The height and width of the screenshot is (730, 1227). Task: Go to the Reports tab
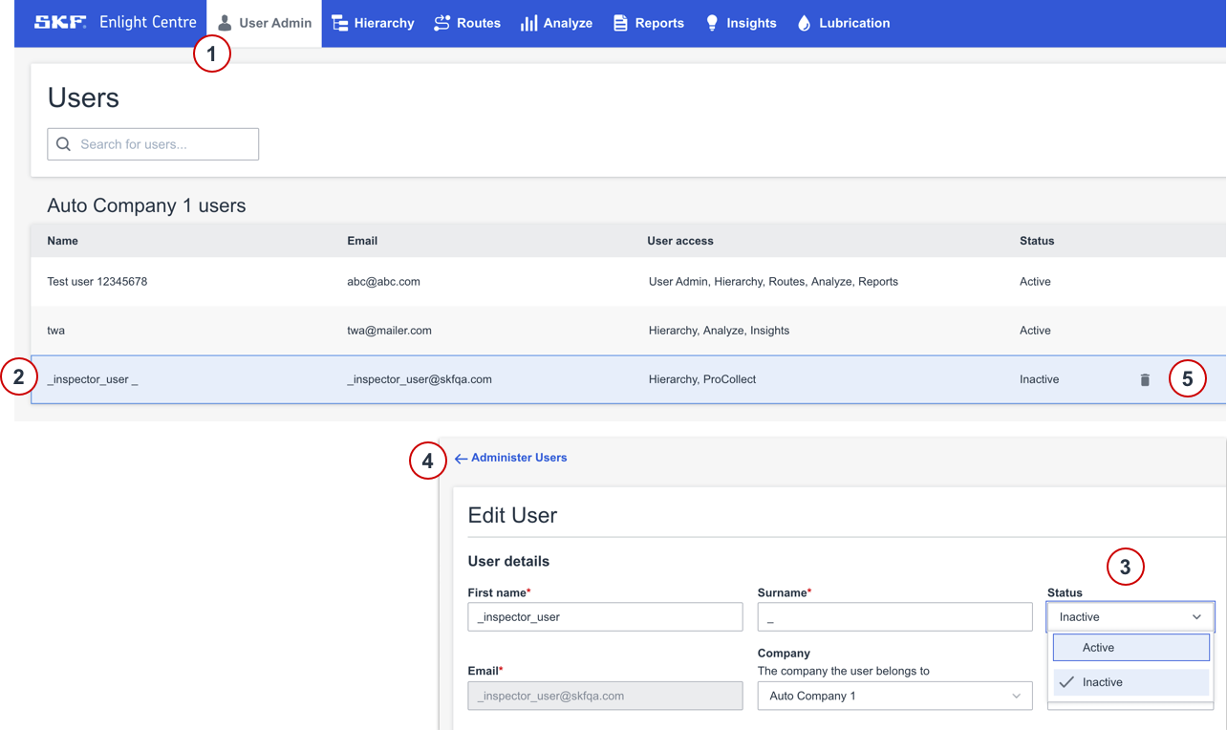(x=649, y=23)
